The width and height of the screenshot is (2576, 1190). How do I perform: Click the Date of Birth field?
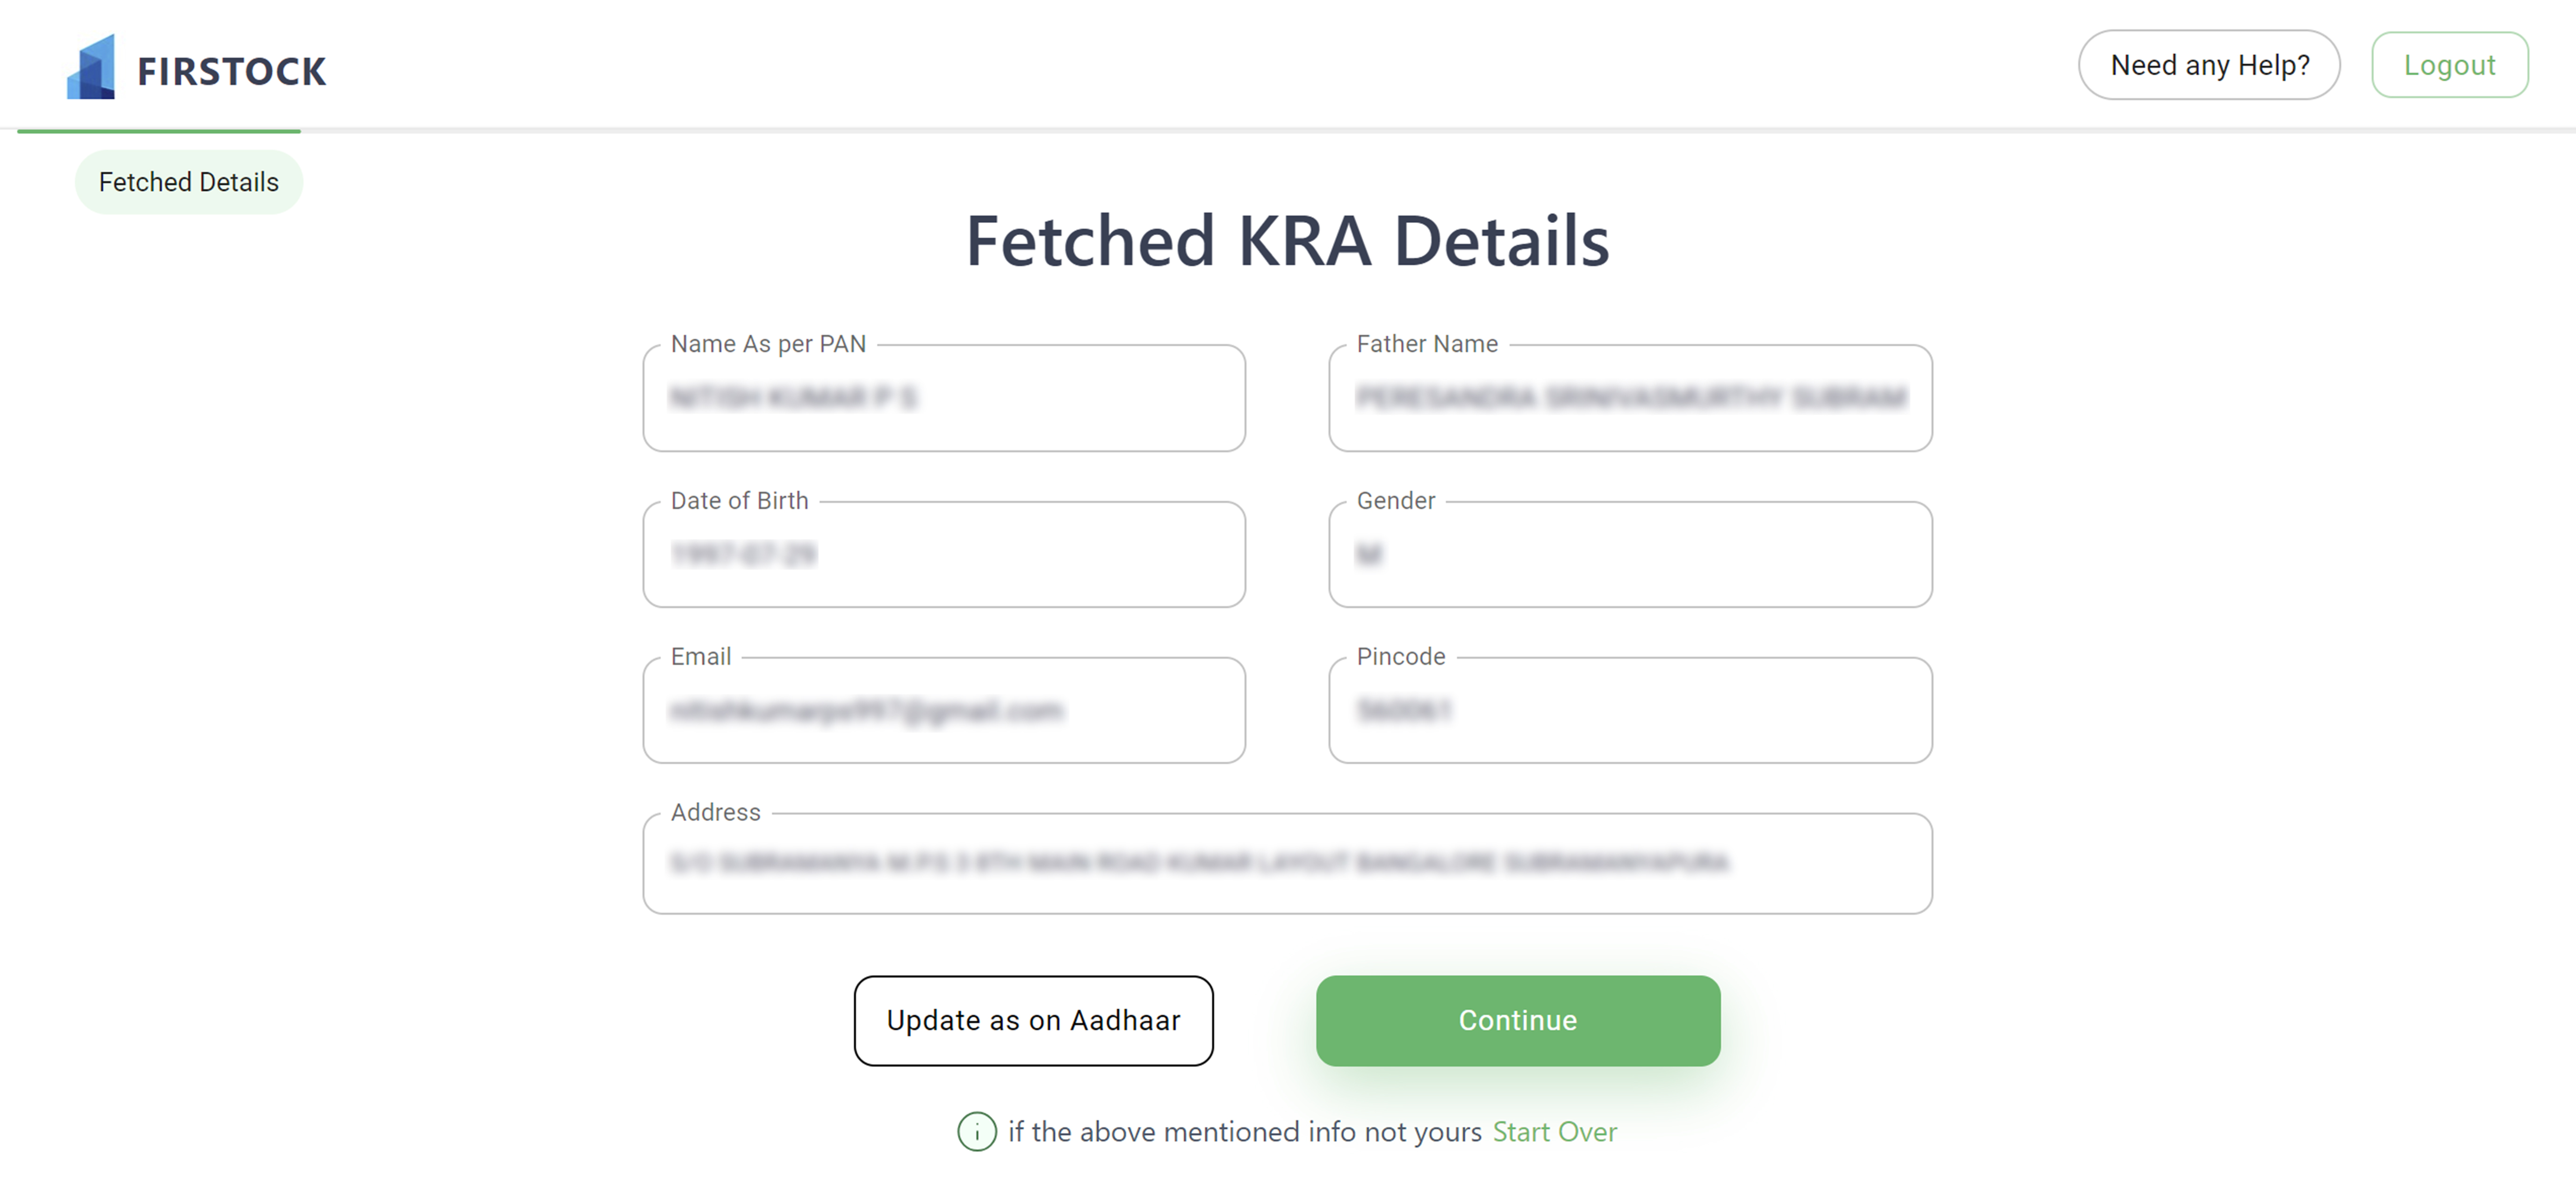(944, 554)
